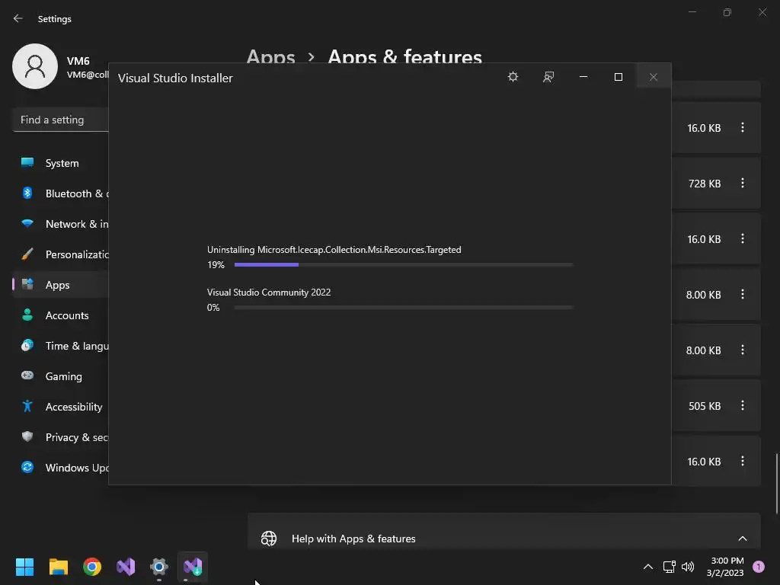
Task: Focus the Find a setting search box
Action: pyautogui.click(x=61, y=120)
